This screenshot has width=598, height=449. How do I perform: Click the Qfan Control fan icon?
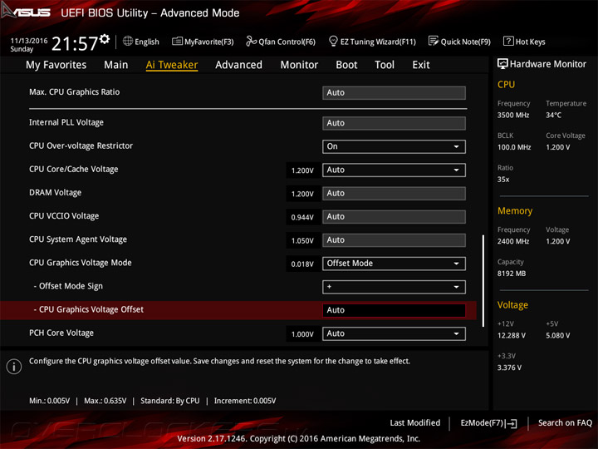(x=252, y=41)
